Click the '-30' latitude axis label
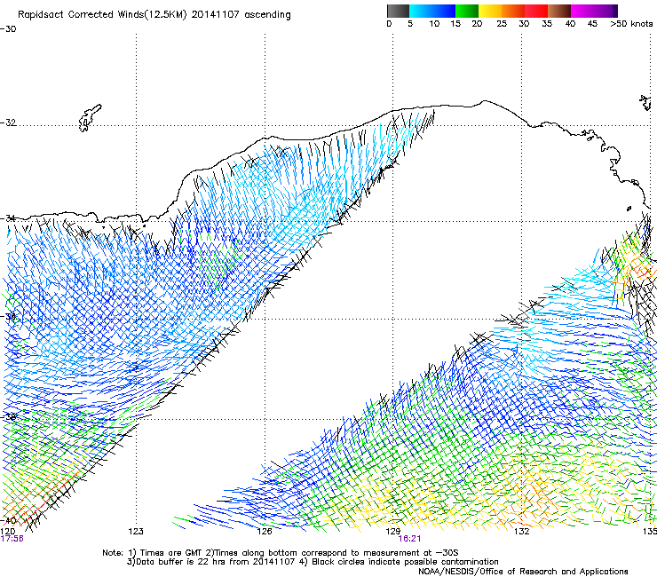The width and height of the screenshot is (657, 577). (8, 29)
